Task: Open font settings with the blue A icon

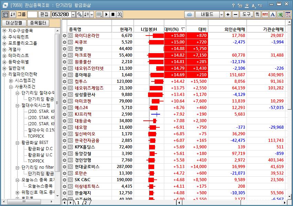Action: point(273,14)
